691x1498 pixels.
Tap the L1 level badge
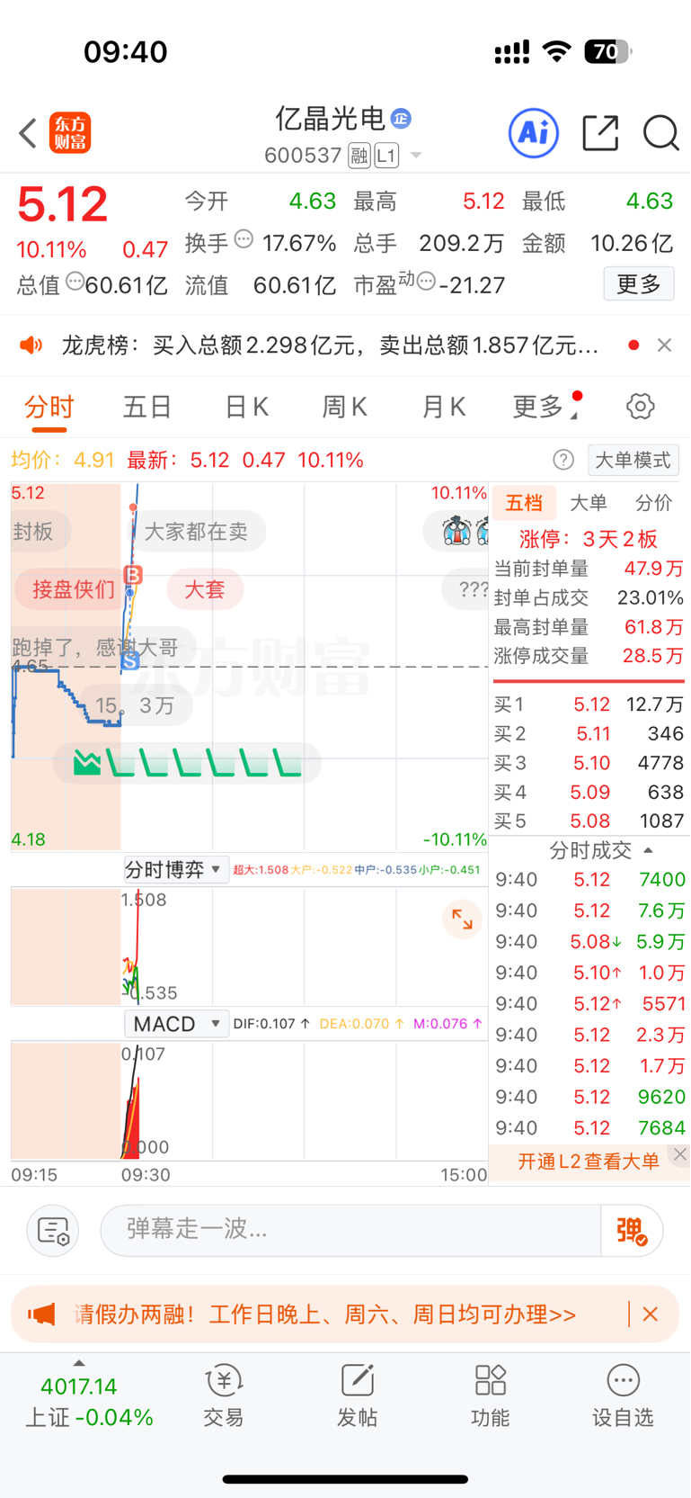coord(386,156)
